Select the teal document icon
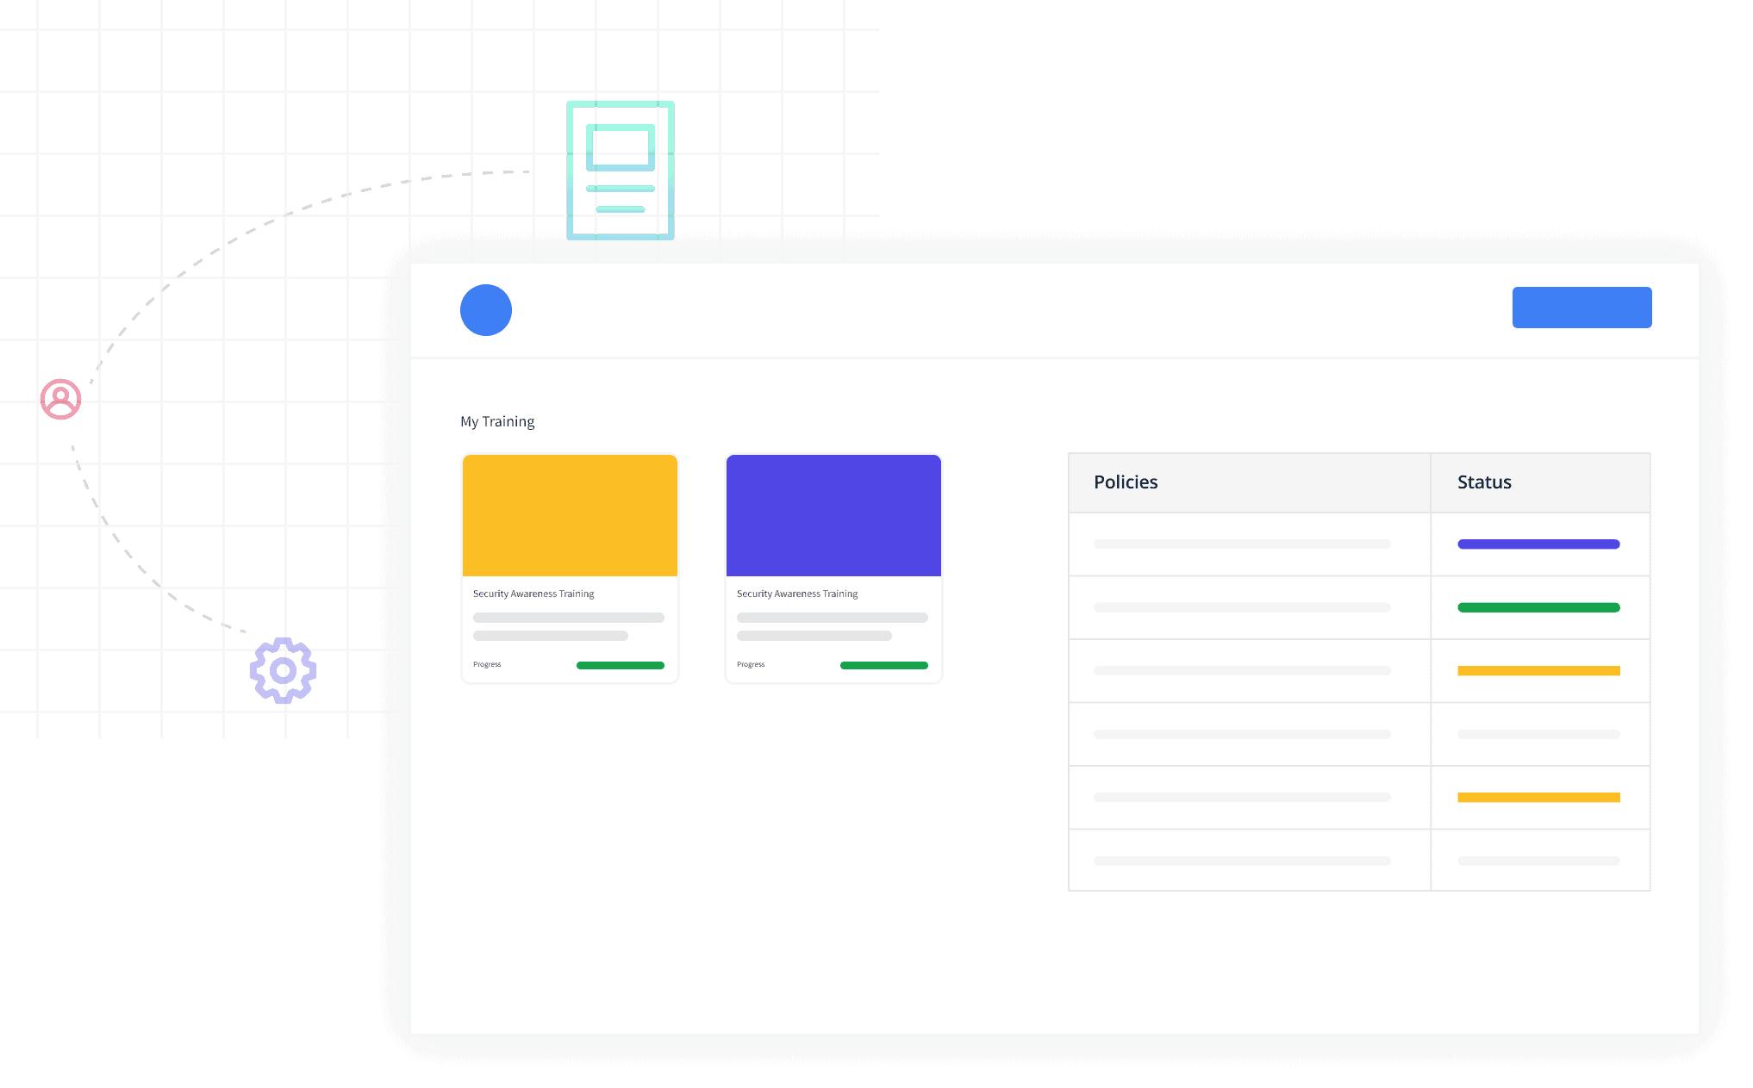 pyautogui.click(x=621, y=171)
